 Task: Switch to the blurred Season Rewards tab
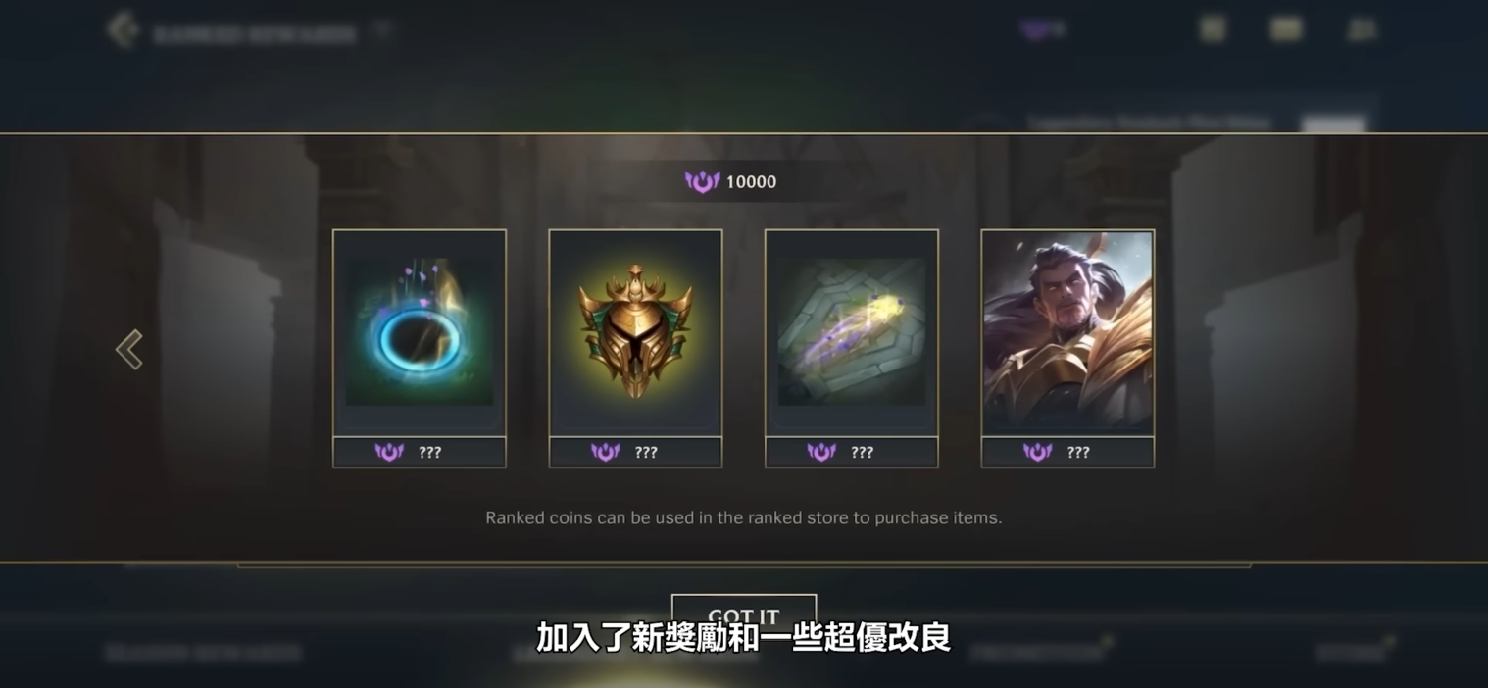point(204,653)
